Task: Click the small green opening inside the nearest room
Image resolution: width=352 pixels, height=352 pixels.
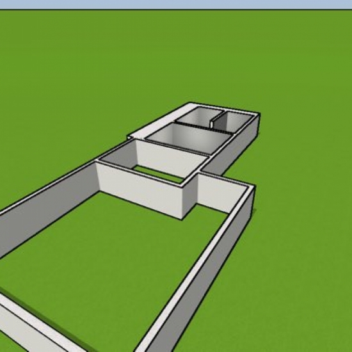Action: (159, 174)
